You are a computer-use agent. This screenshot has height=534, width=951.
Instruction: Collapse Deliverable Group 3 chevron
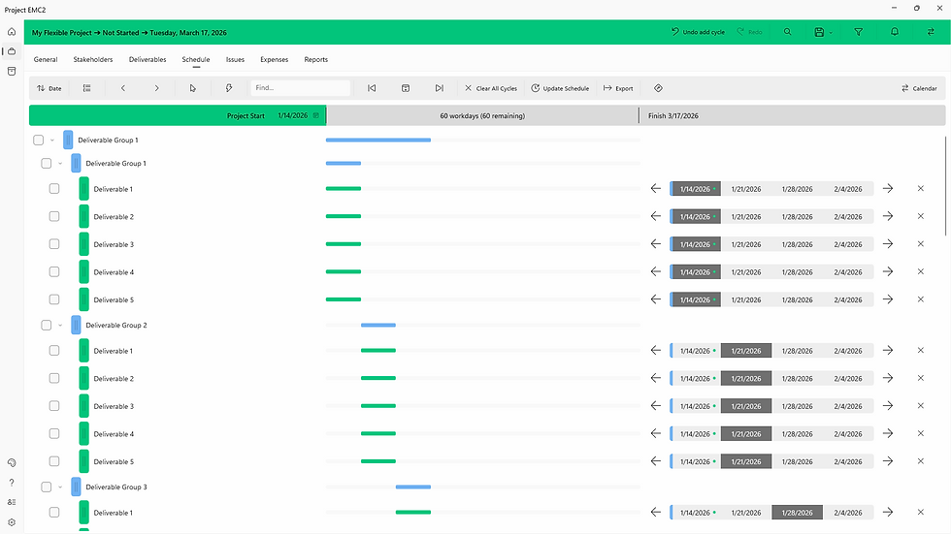coord(60,487)
